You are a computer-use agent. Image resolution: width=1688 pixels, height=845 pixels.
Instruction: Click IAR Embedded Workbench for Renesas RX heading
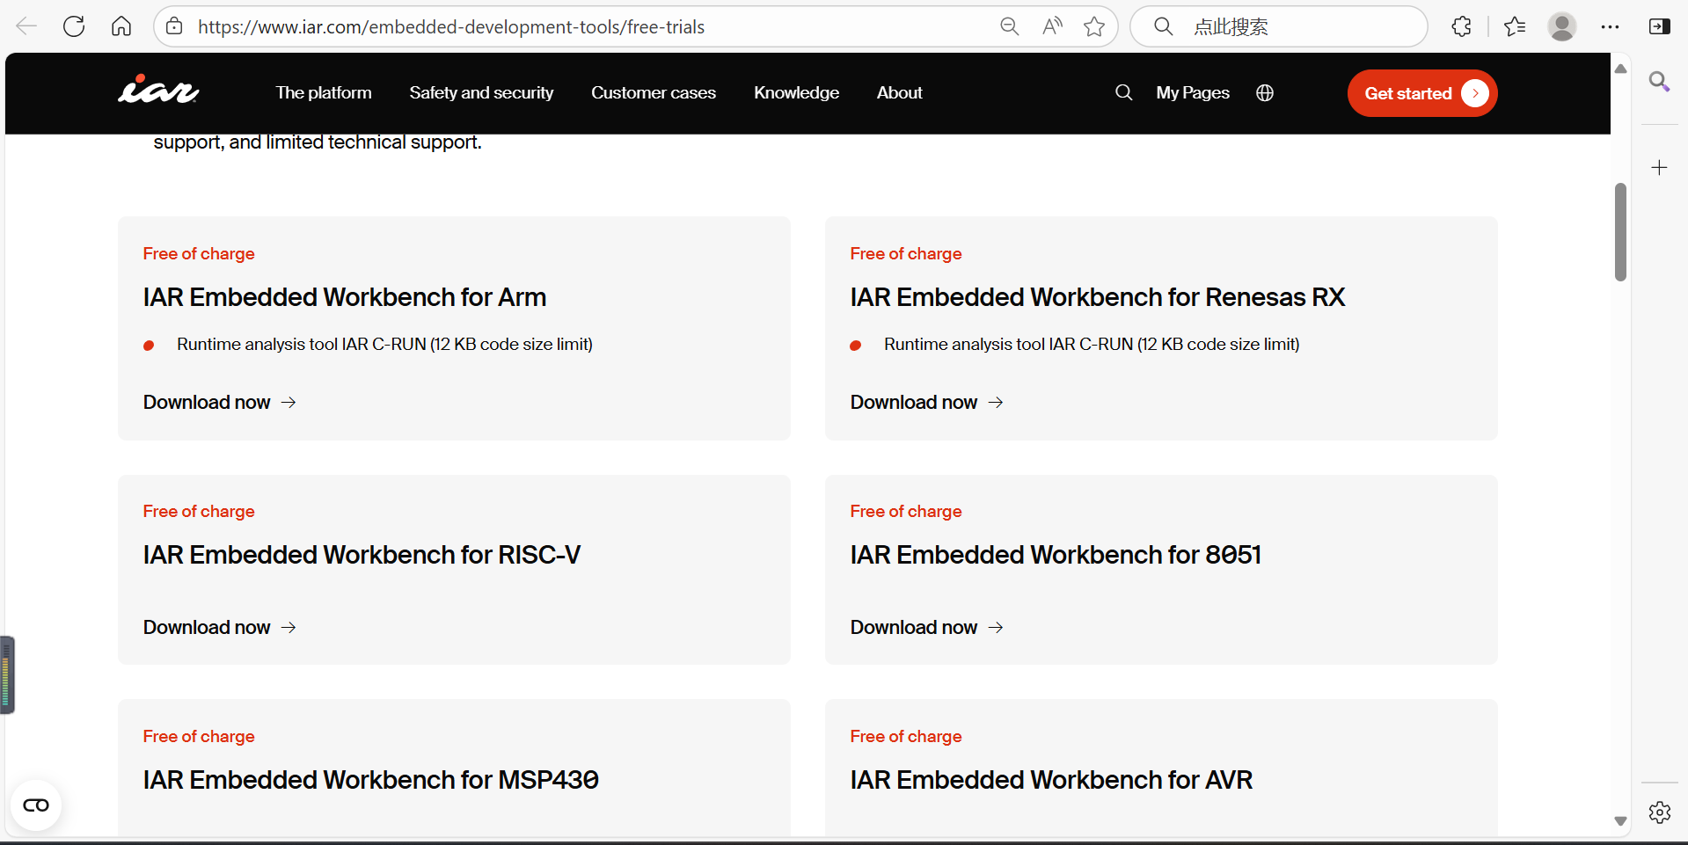click(1098, 297)
